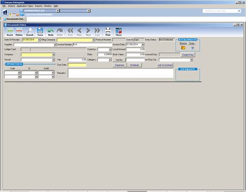The height and width of the screenshot is (192, 246).
Task: Expand the Supplier dropdown
Action: coord(55,45)
